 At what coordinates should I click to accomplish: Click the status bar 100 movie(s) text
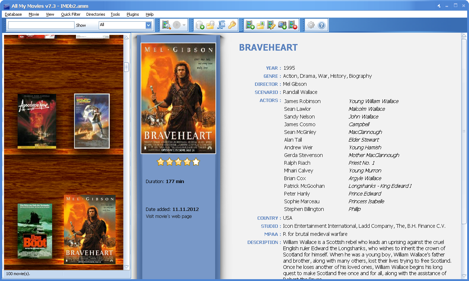pos(18,274)
